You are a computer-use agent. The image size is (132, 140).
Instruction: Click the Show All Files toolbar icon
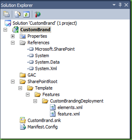coord(17,14)
